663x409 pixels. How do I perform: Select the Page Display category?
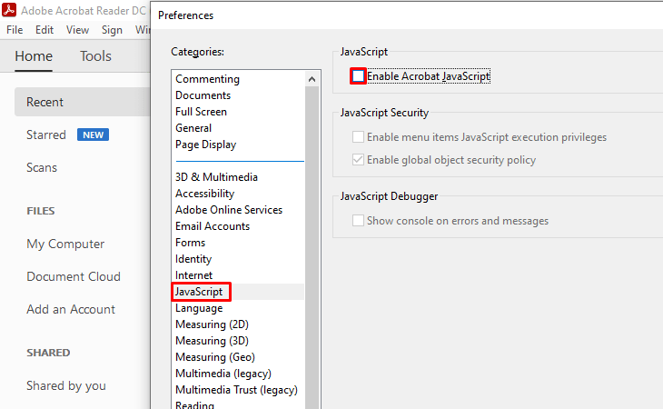pos(206,145)
